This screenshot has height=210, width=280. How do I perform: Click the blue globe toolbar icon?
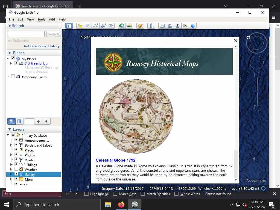coord(193,26)
